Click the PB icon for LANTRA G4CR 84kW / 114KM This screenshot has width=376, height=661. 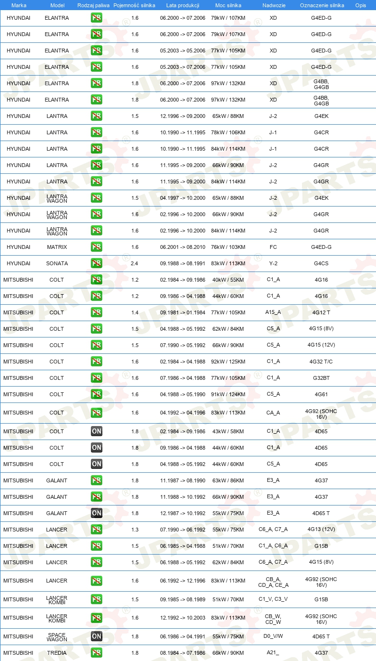coord(97,149)
